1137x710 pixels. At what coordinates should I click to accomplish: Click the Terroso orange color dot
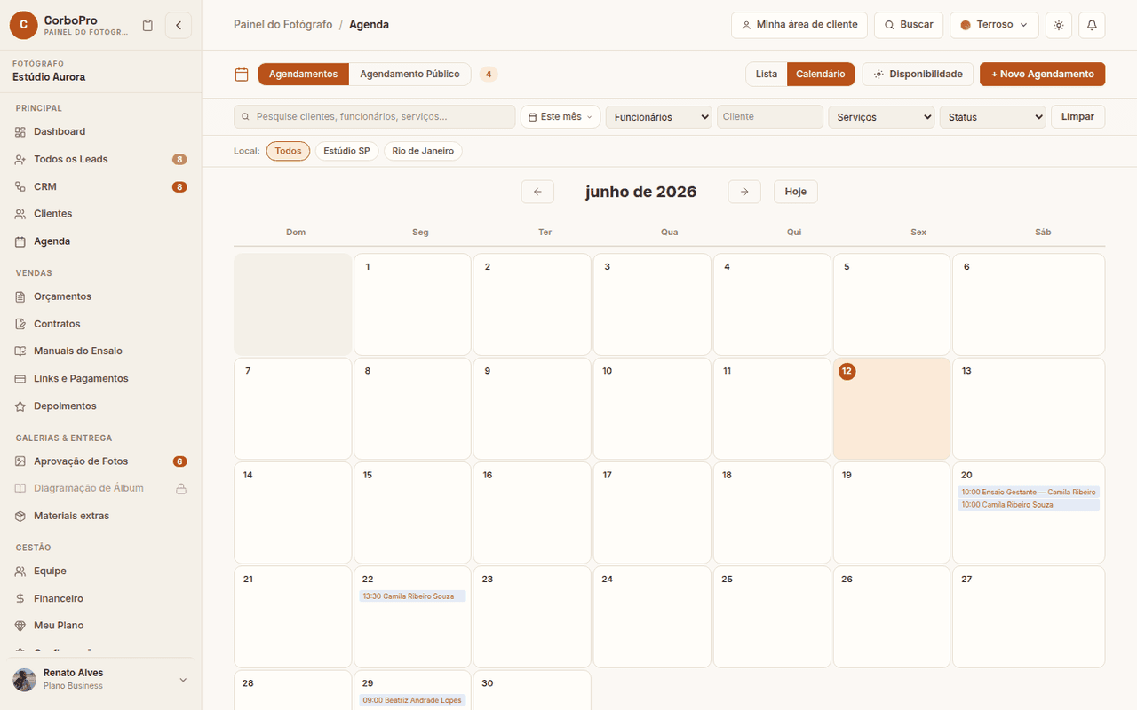click(966, 25)
